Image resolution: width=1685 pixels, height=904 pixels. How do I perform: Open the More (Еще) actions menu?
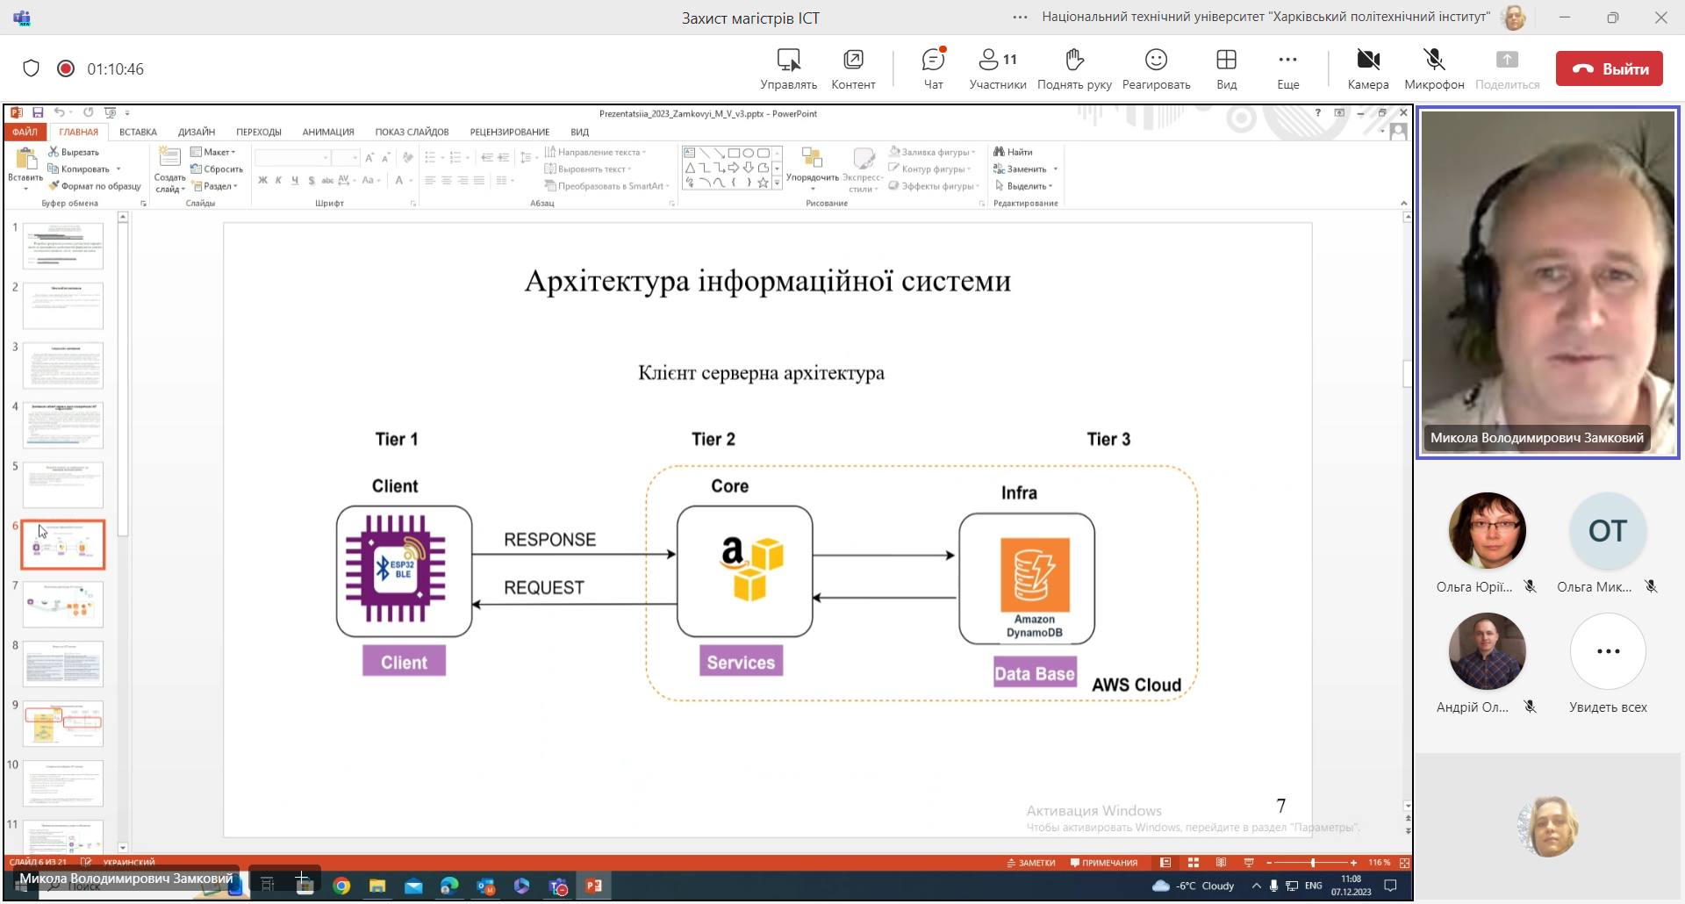coord(1287,68)
